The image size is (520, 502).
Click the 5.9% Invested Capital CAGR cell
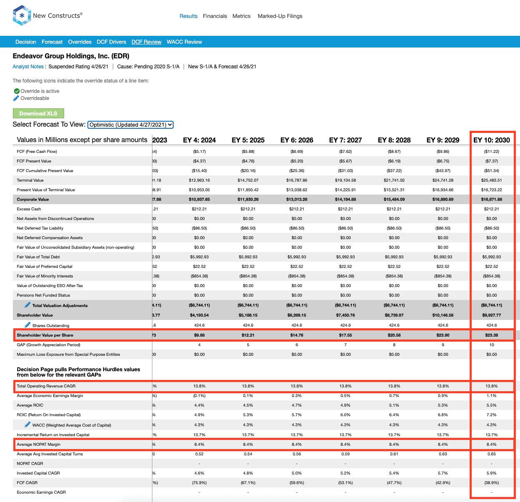pos(492,473)
